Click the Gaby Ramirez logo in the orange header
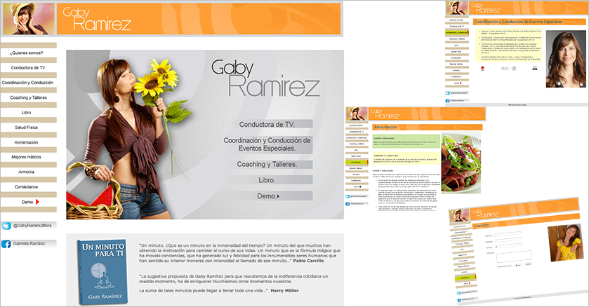The width and height of the screenshot is (589, 307). (x=86, y=19)
